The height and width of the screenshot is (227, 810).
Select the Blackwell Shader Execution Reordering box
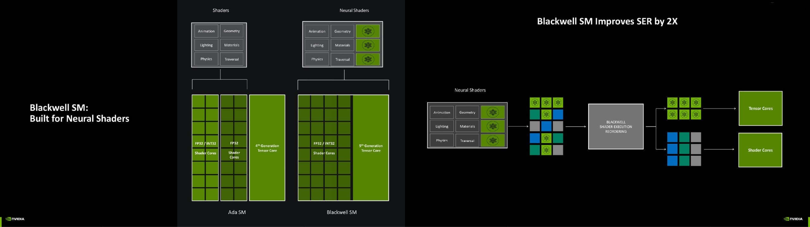click(616, 126)
